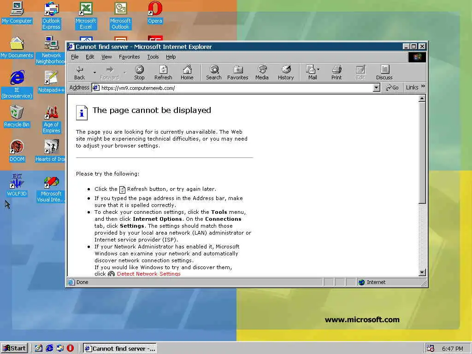The image size is (472, 354).
Task: Open the Start menu button
Action: [x=14, y=348]
